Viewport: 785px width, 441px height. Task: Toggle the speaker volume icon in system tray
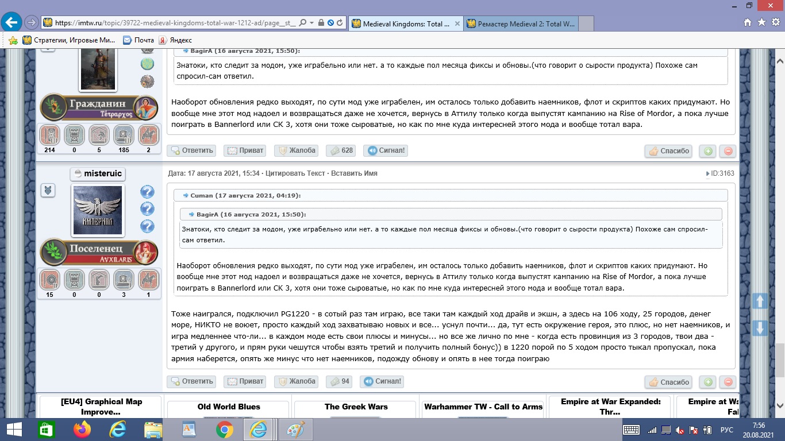tap(680, 430)
